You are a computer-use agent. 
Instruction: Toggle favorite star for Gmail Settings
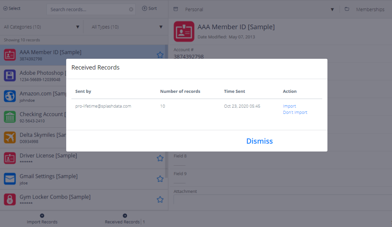160,179
